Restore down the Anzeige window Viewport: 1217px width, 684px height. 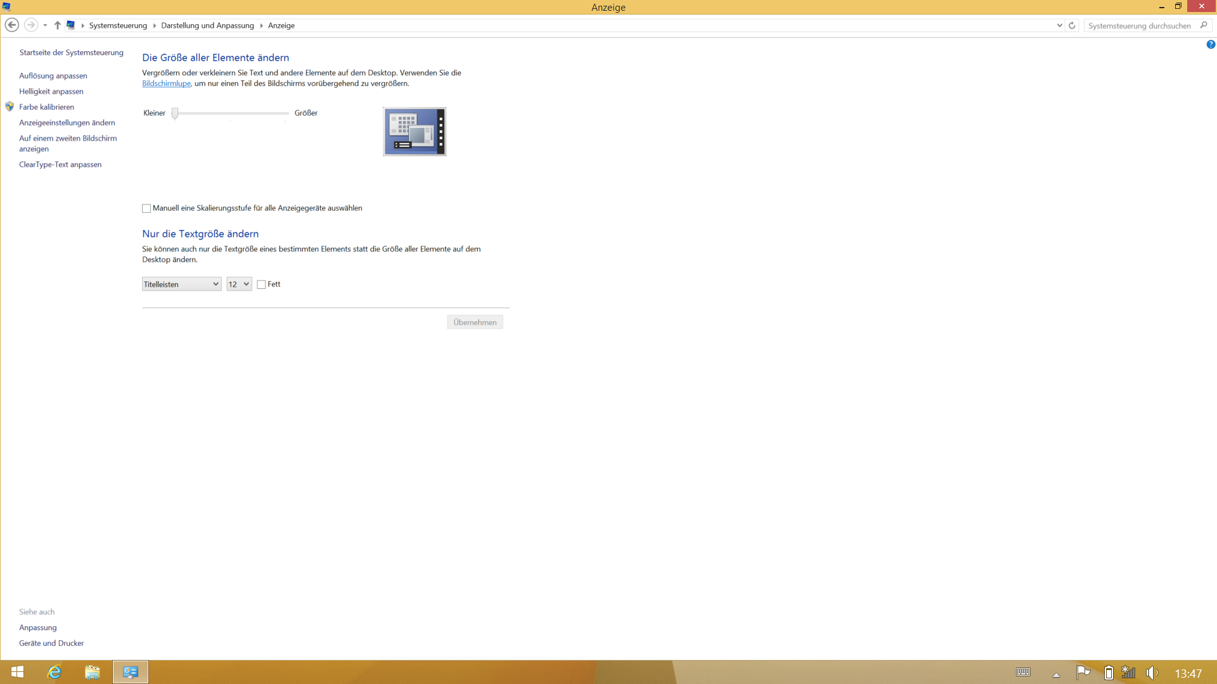pos(1178,6)
